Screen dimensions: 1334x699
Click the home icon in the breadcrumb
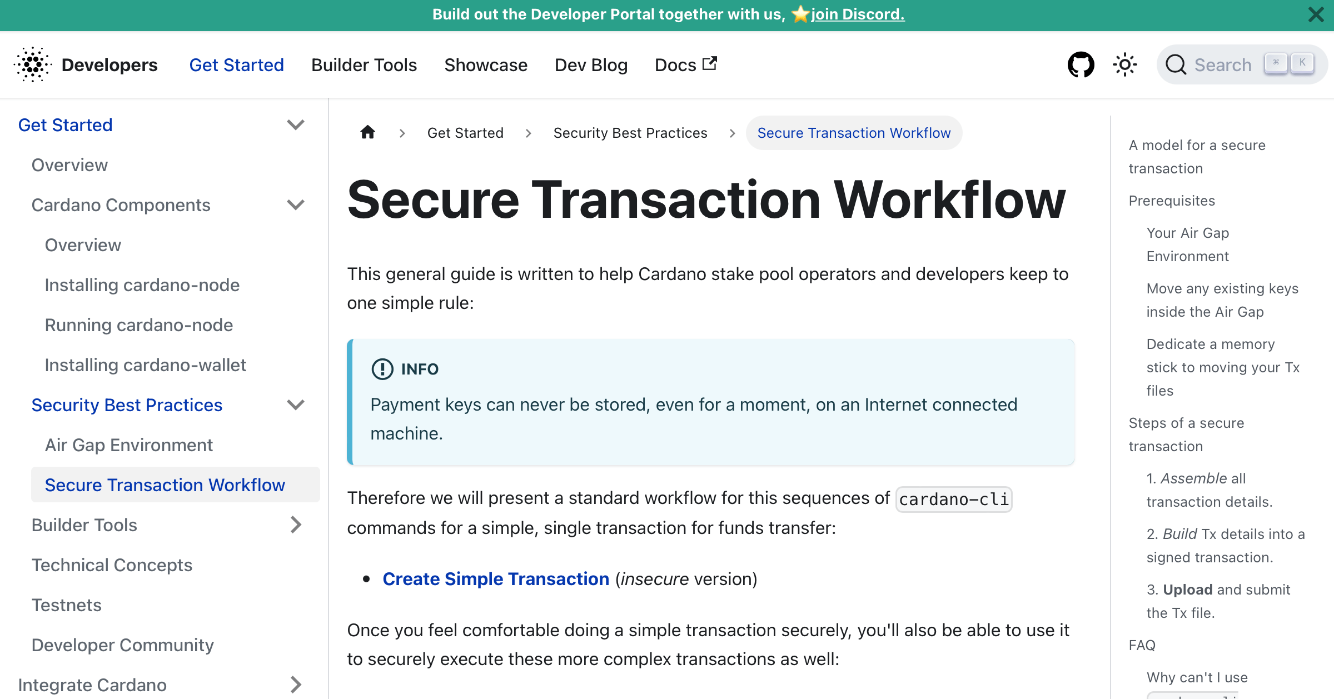[x=367, y=132]
